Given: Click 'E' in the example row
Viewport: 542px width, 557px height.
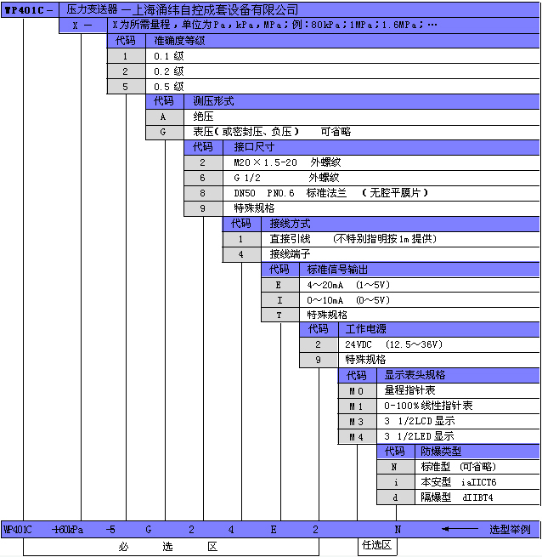Looking at the screenshot, I should coord(274,530).
